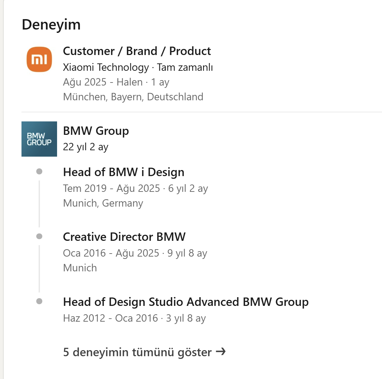This screenshot has height=379, width=382.
Task: Click the Deneyim section heading
Action: point(51,25)
